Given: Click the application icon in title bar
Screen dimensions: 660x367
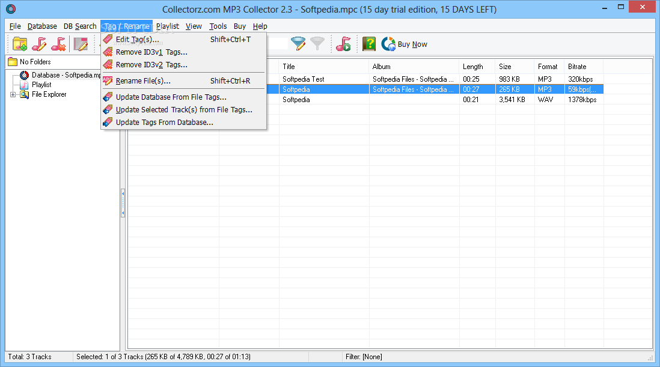Looking at the screenshot, I should point(11,8).
